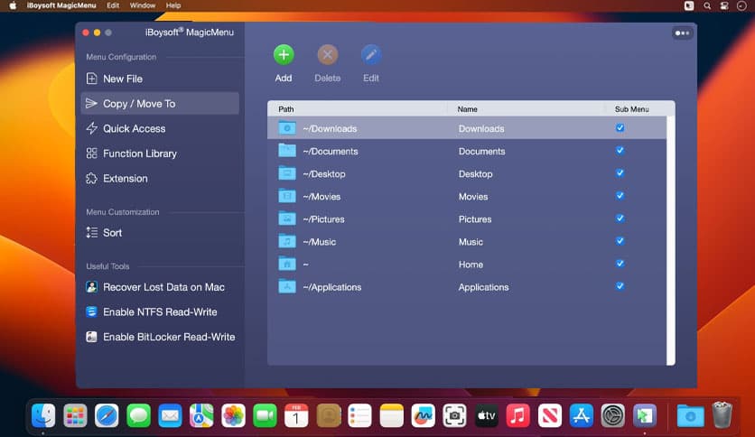Go to Extension section
Screen dimensions: 755x437
(x=160, y=179)
